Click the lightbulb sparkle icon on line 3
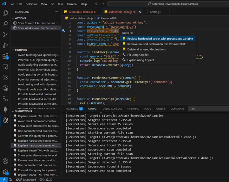Viewport: 229px width, 182px height. (63, 31)
